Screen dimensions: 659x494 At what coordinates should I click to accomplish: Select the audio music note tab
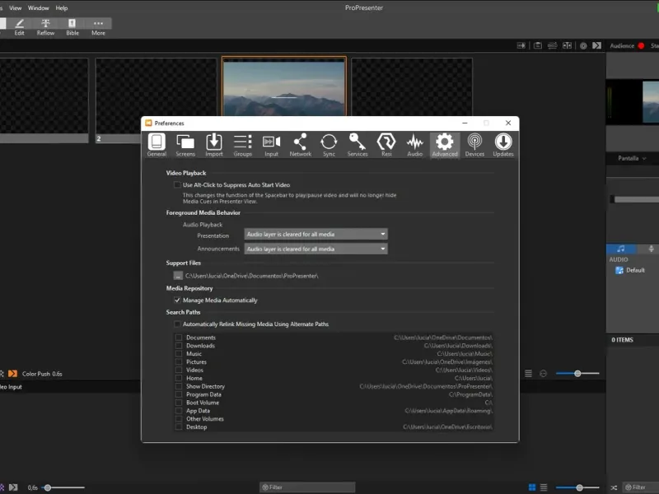coord(621,249)
